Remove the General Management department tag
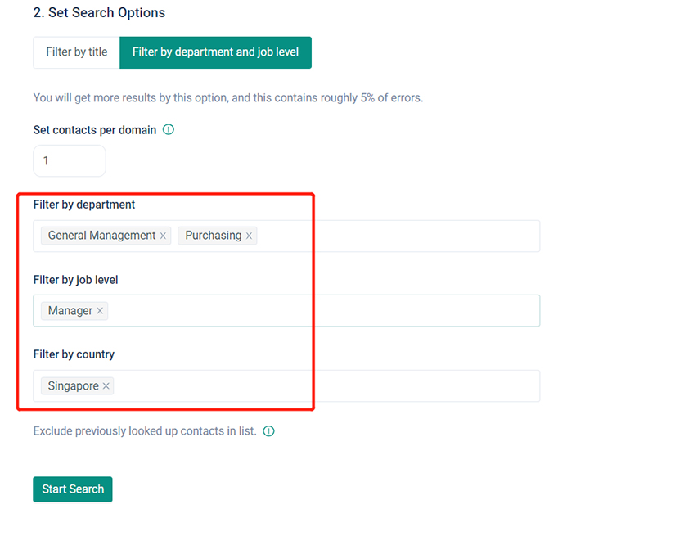The width and height of the screenshot is (675, 536). click(x=163, y=236)
